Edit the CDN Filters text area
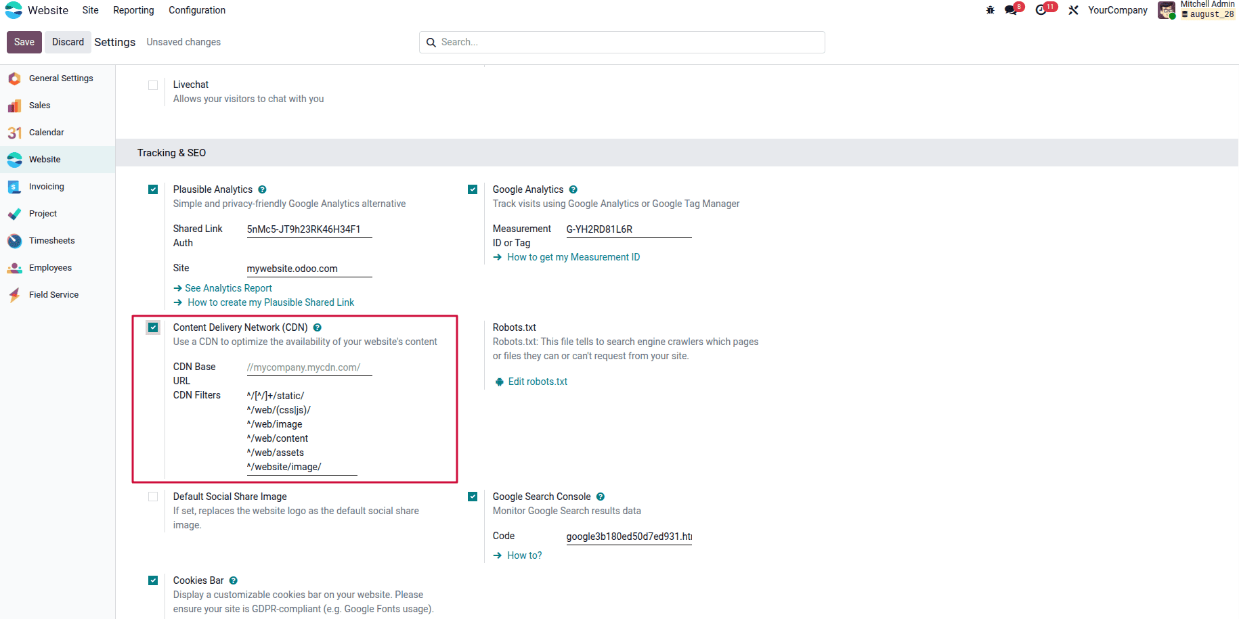The width and height of the screenshot is (1239, 619). pyautogui.click(x=302, y=432)
